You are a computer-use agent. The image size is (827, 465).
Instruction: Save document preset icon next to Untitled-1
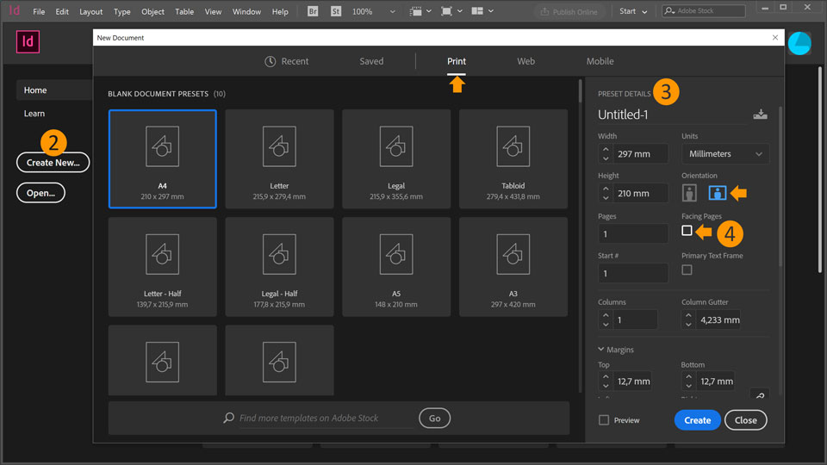tap(760, 114)
